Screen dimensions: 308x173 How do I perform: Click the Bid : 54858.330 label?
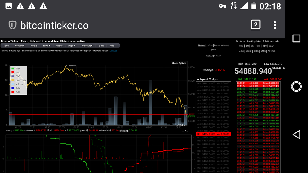(247, 79)
